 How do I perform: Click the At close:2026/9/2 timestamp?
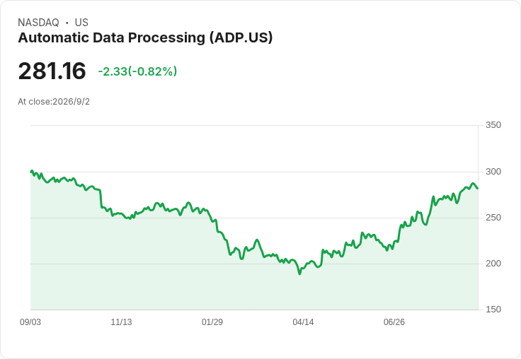point(54,102)
